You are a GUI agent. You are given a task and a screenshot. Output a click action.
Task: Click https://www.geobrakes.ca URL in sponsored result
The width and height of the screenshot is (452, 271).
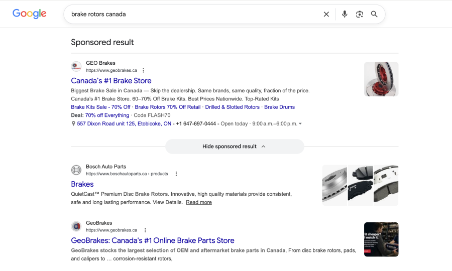pos(111,70)
